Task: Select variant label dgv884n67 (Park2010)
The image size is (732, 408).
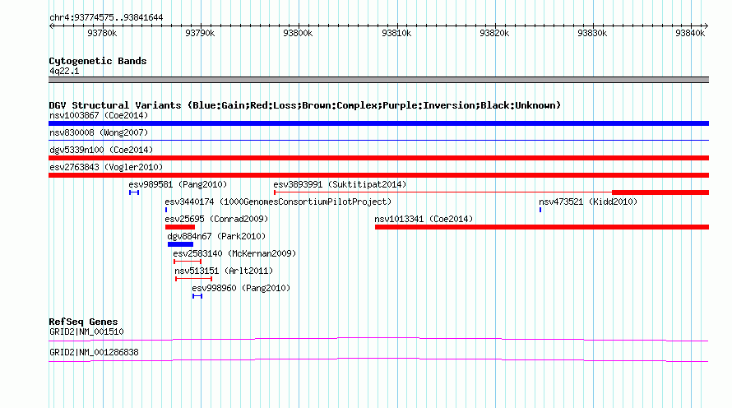Action: tap(216, 236)
